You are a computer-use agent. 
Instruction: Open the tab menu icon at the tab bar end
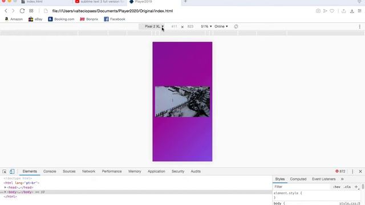pyautogui.click(x=359, y=2)
